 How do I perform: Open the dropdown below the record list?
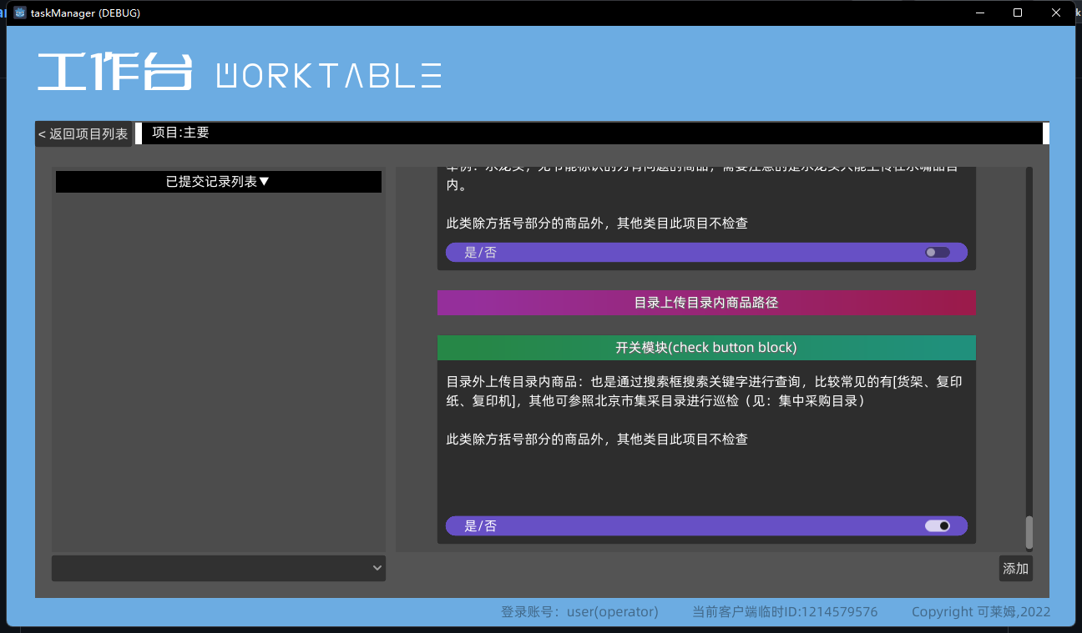click(x=218, y=568)
